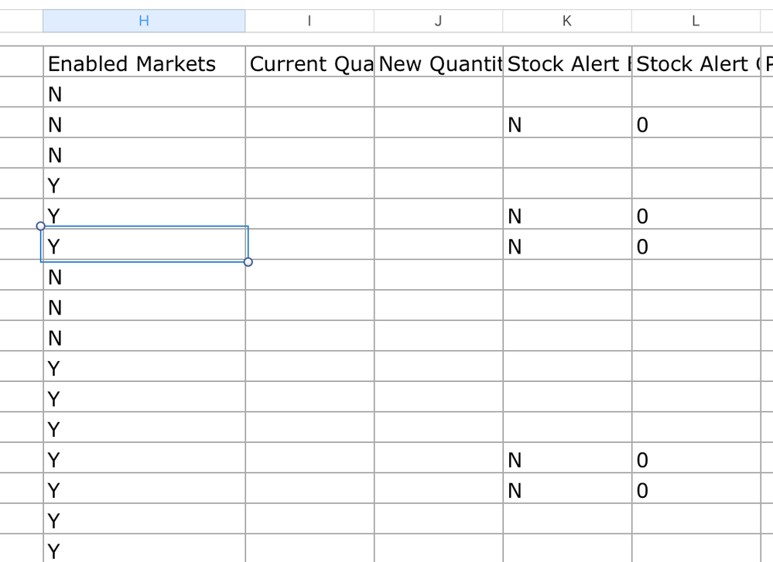Click the New Quantit header cell
The image size is (773, 562).
pyautogui.click(x=438, y=63)
